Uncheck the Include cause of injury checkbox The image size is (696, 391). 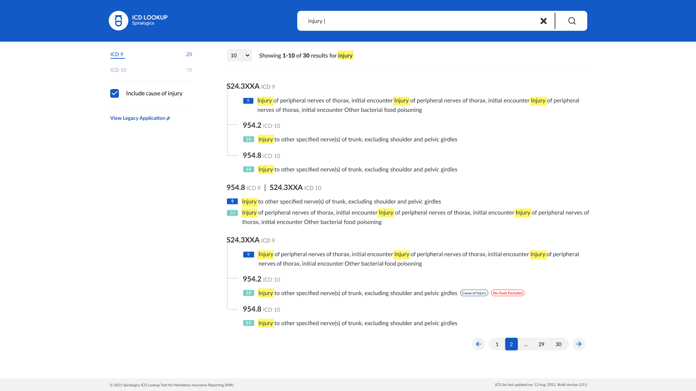coord(115,93)
